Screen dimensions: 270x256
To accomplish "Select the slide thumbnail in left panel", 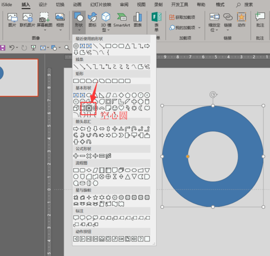I will (19, 78).
